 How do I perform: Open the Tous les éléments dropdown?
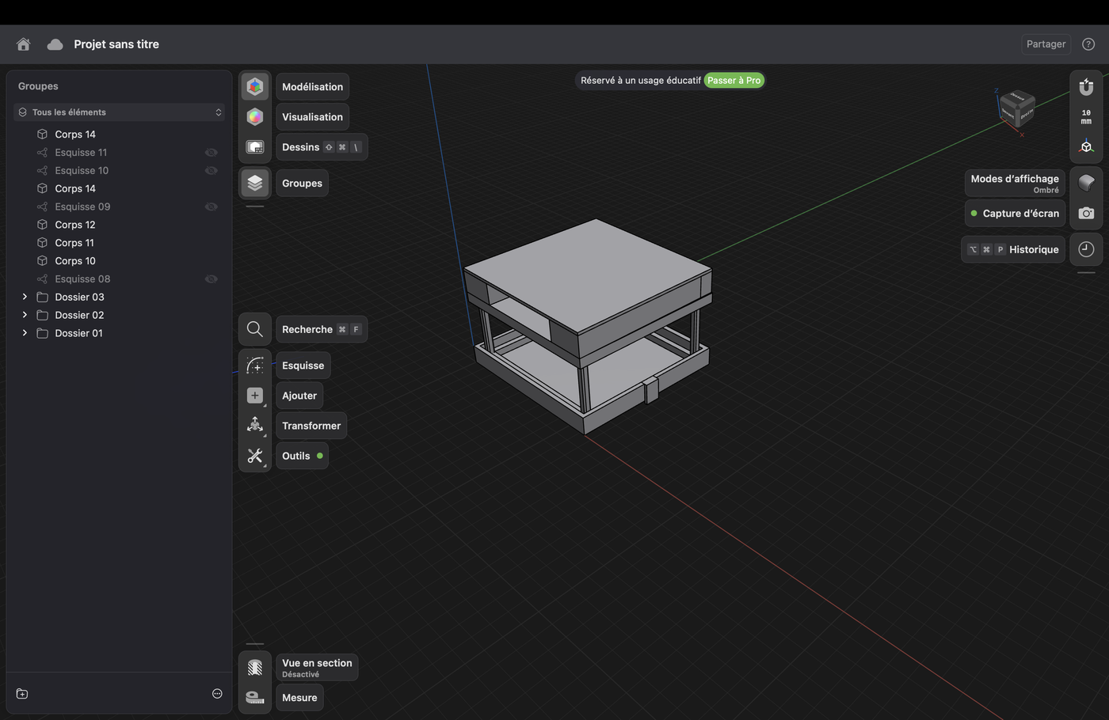point(120,112)
